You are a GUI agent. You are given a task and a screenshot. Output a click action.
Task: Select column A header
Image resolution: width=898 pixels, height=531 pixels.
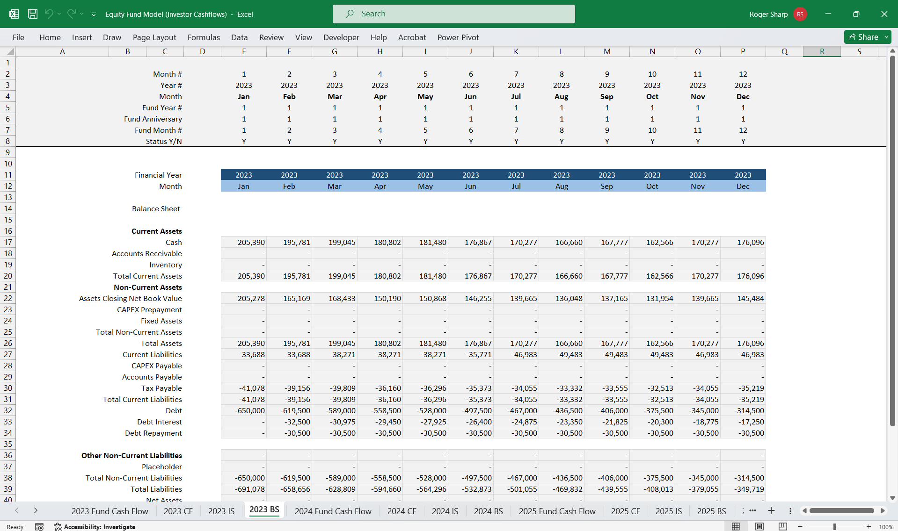coord(62,51)
